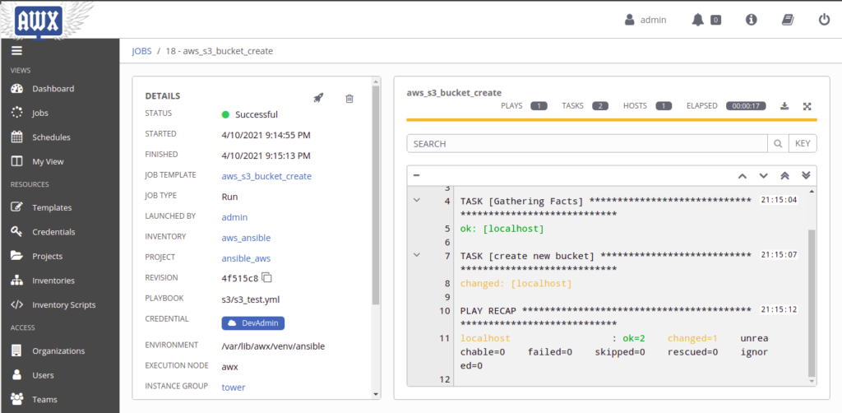Toggle the hamburger sidebar menu
The image size is (842, 413).
tap(16, 51)
